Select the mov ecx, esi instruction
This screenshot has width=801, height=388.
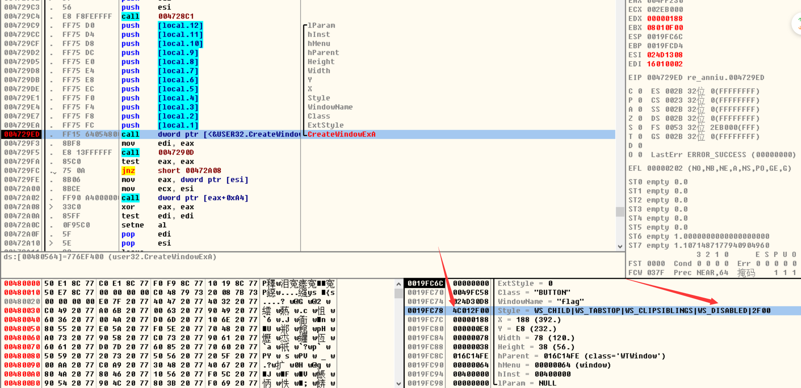click(x=158, y=189)
